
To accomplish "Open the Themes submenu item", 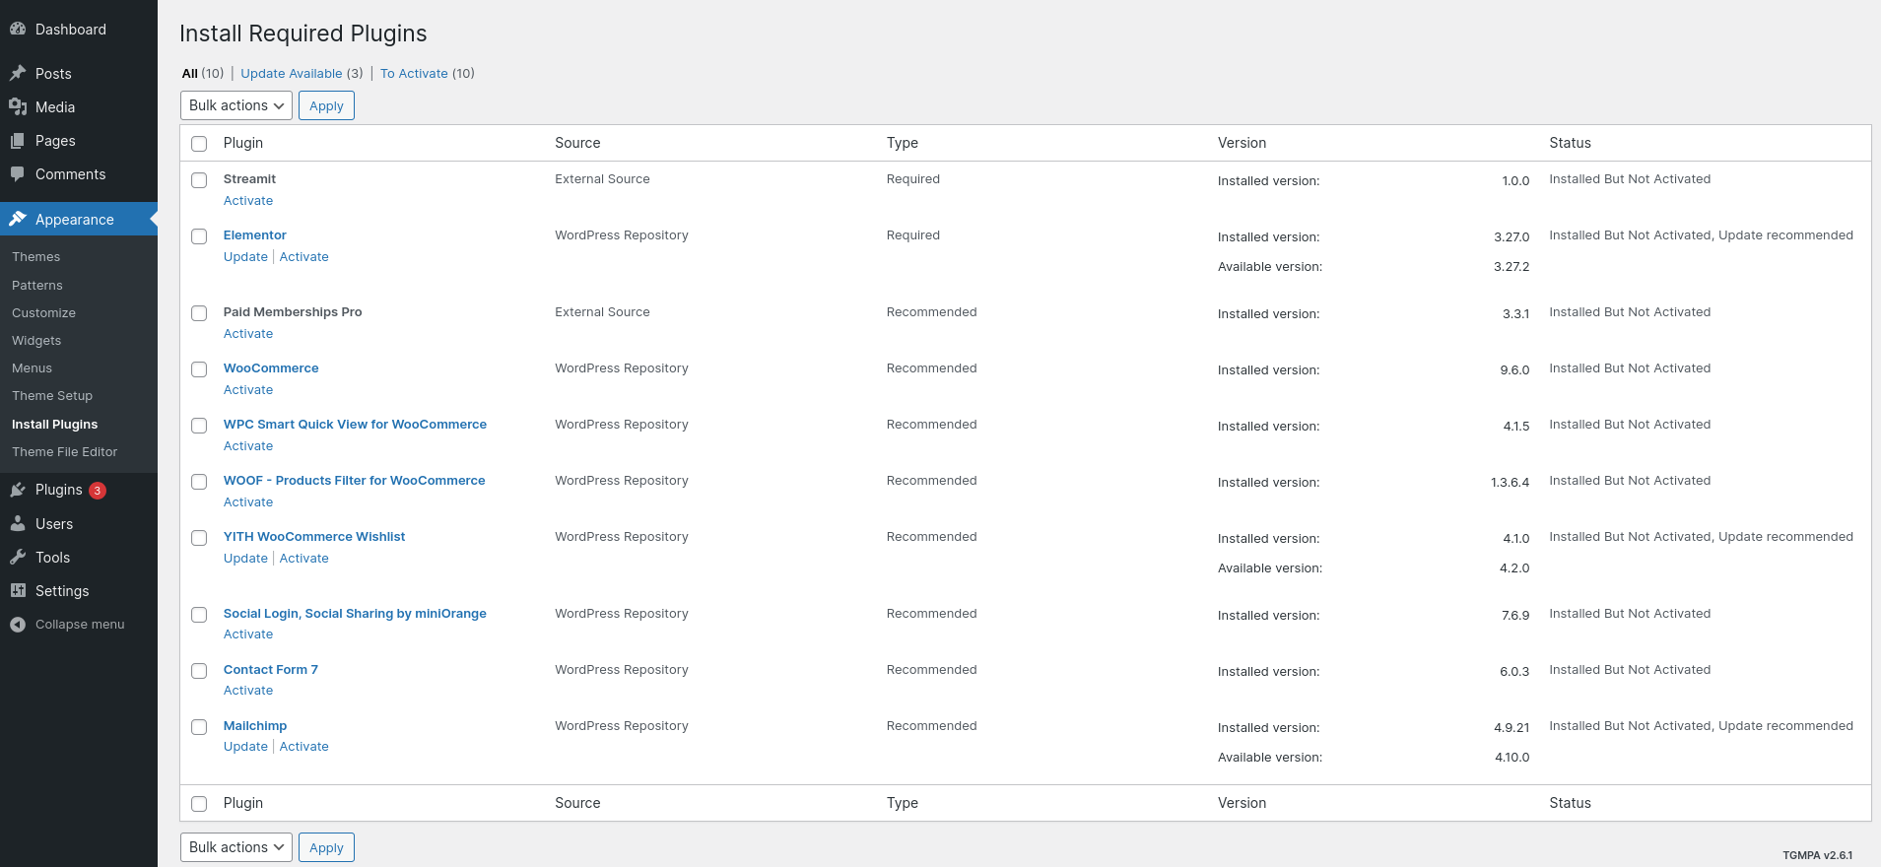I will click(36, 257).
